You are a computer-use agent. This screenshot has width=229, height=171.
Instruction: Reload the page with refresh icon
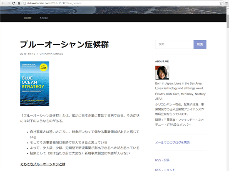(14, 3)
